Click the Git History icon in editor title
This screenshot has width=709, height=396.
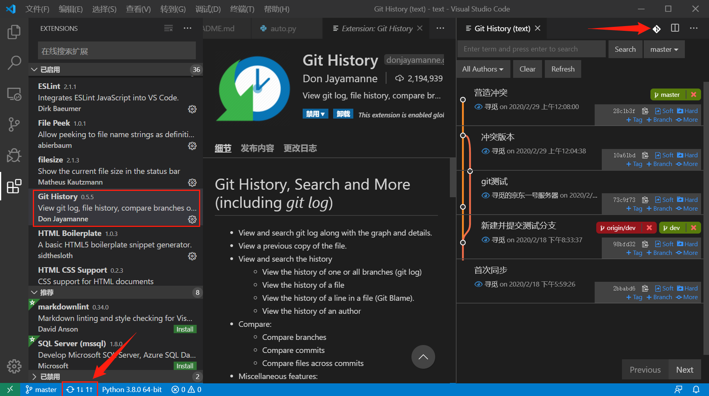(x=657, y=28)
